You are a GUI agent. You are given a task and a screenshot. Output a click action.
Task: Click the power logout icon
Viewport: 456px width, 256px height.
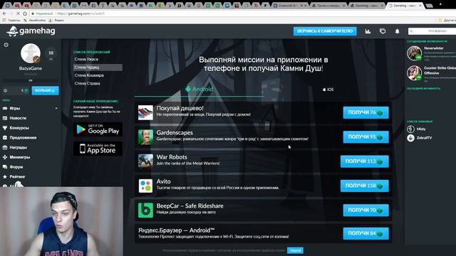click(6, 45)
